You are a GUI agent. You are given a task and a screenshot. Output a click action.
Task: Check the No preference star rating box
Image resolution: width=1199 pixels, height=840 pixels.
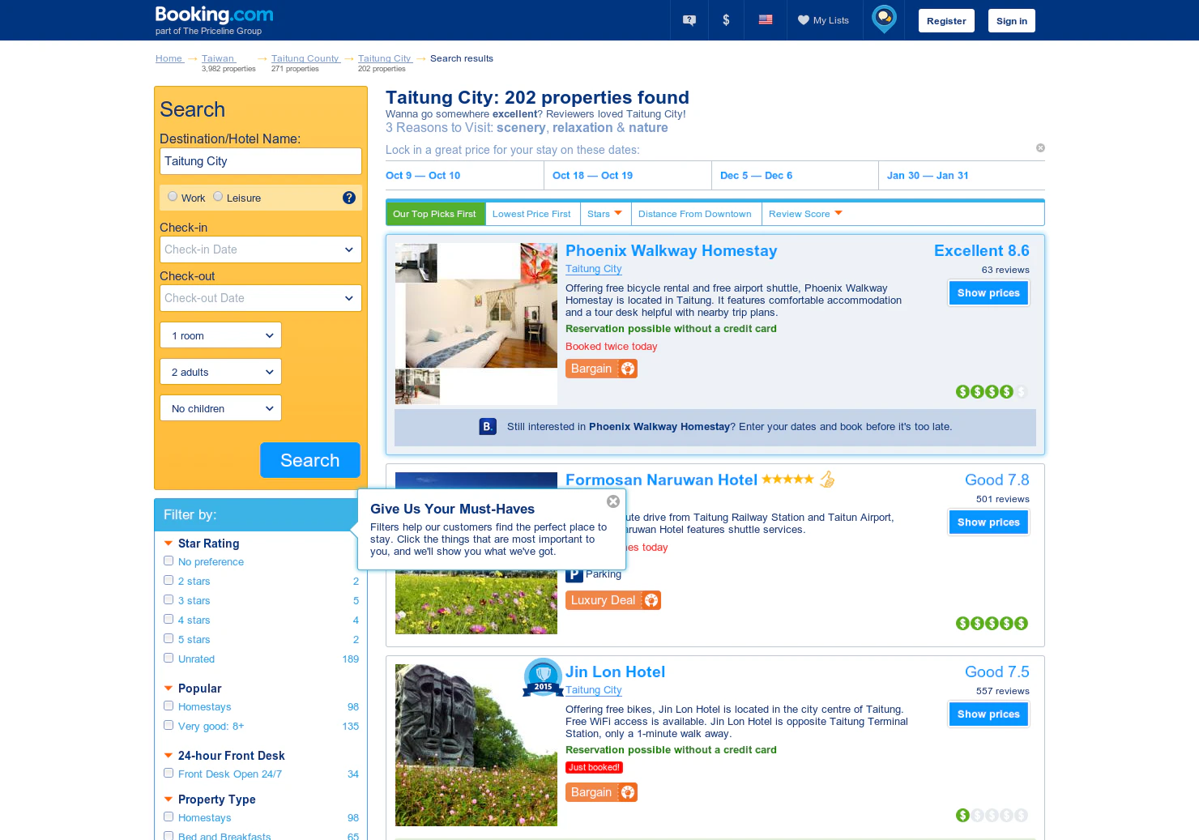click(169, 561)
